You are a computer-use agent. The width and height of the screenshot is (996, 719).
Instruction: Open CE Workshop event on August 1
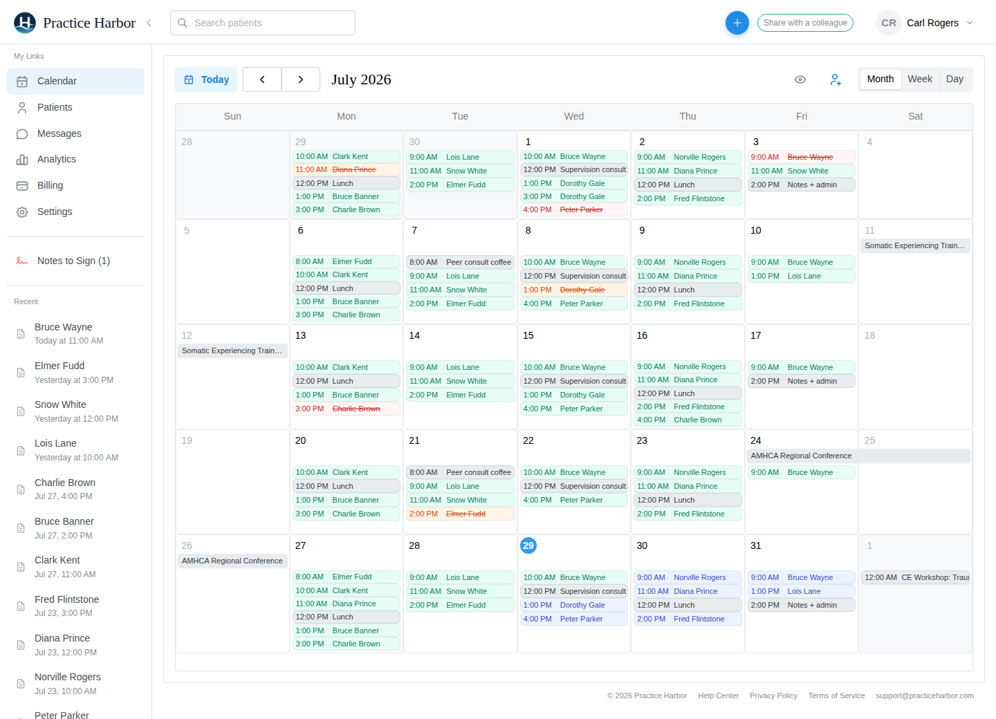click(915, 577)
